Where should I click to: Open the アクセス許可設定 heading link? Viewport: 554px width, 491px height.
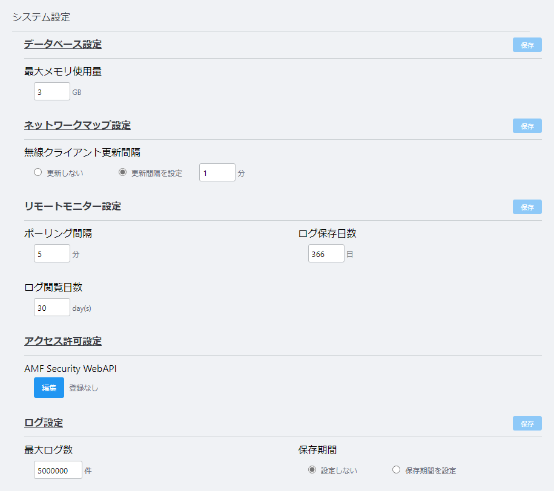tap(63, 341)
